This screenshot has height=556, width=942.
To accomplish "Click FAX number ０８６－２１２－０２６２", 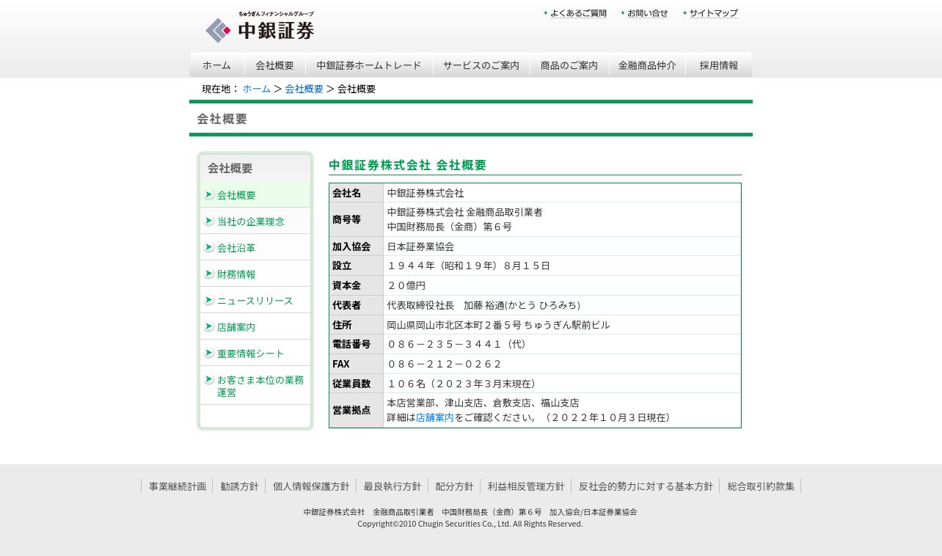I will (444, 364).
